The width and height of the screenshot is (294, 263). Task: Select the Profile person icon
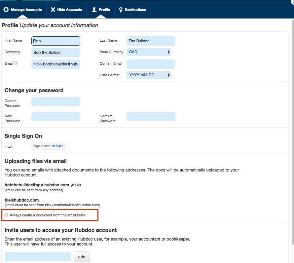click(x=93, y=10)
